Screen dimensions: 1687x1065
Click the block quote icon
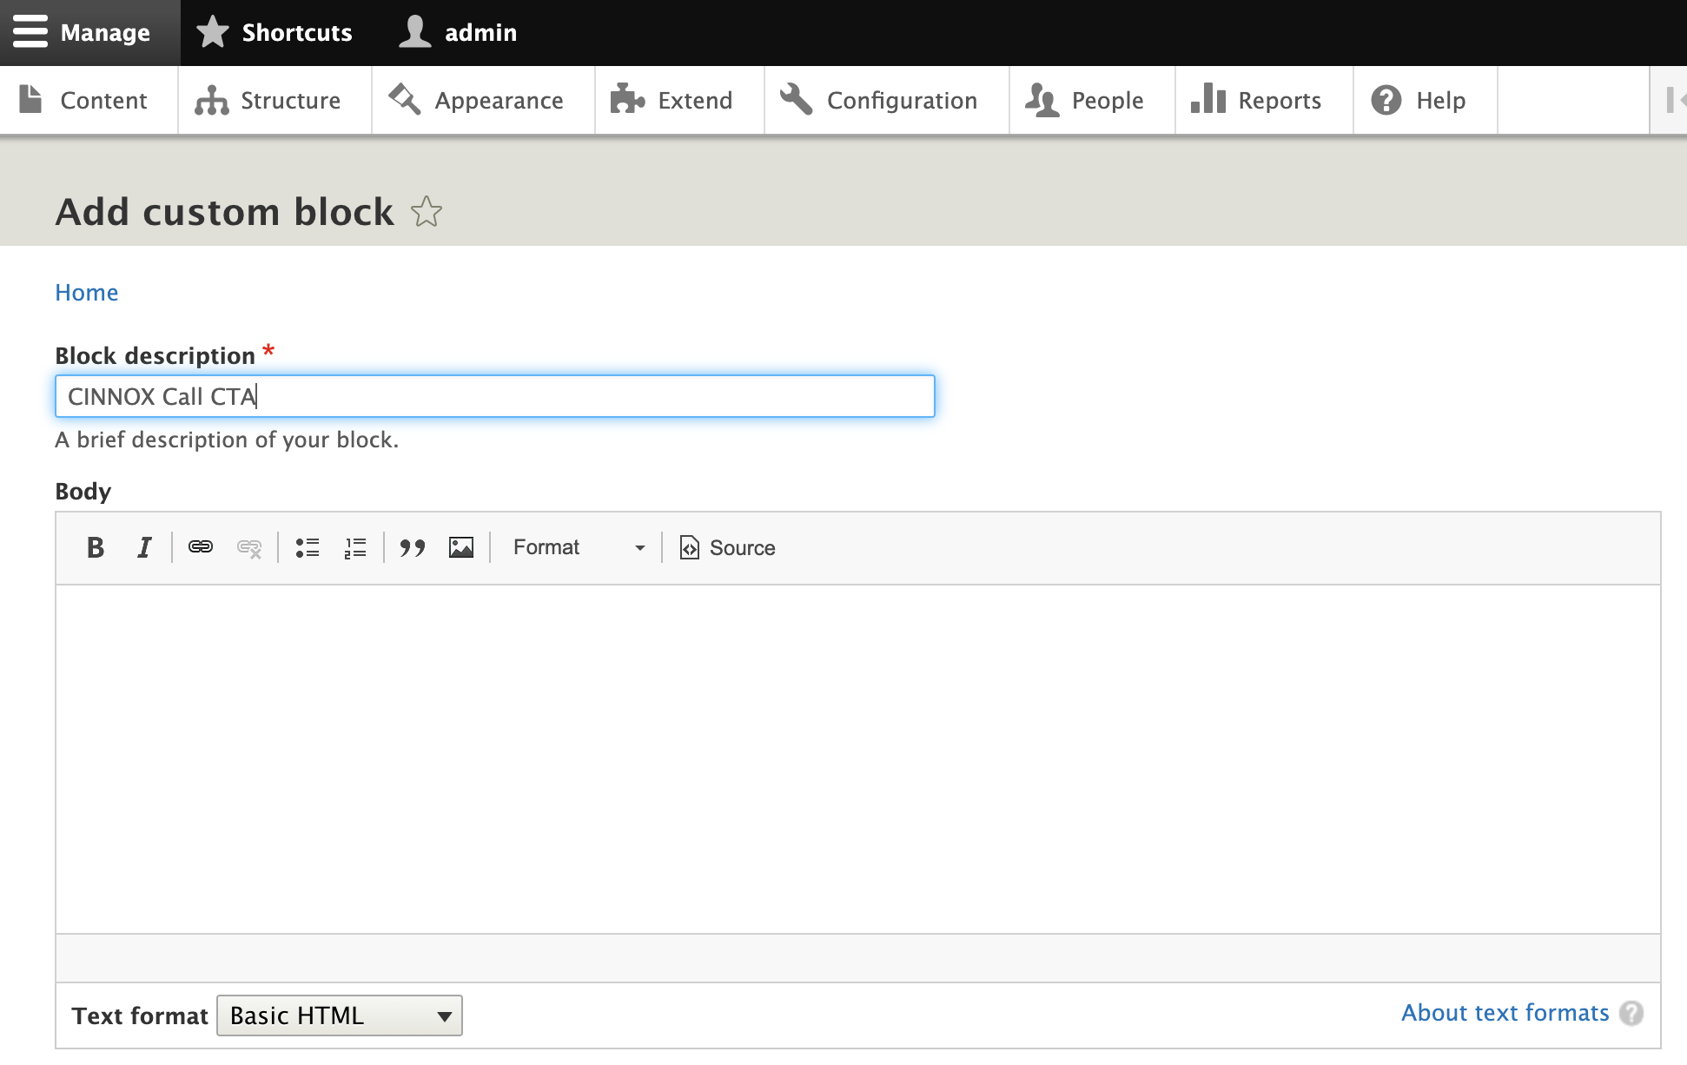pyautogui.click(x=413, y=547)
